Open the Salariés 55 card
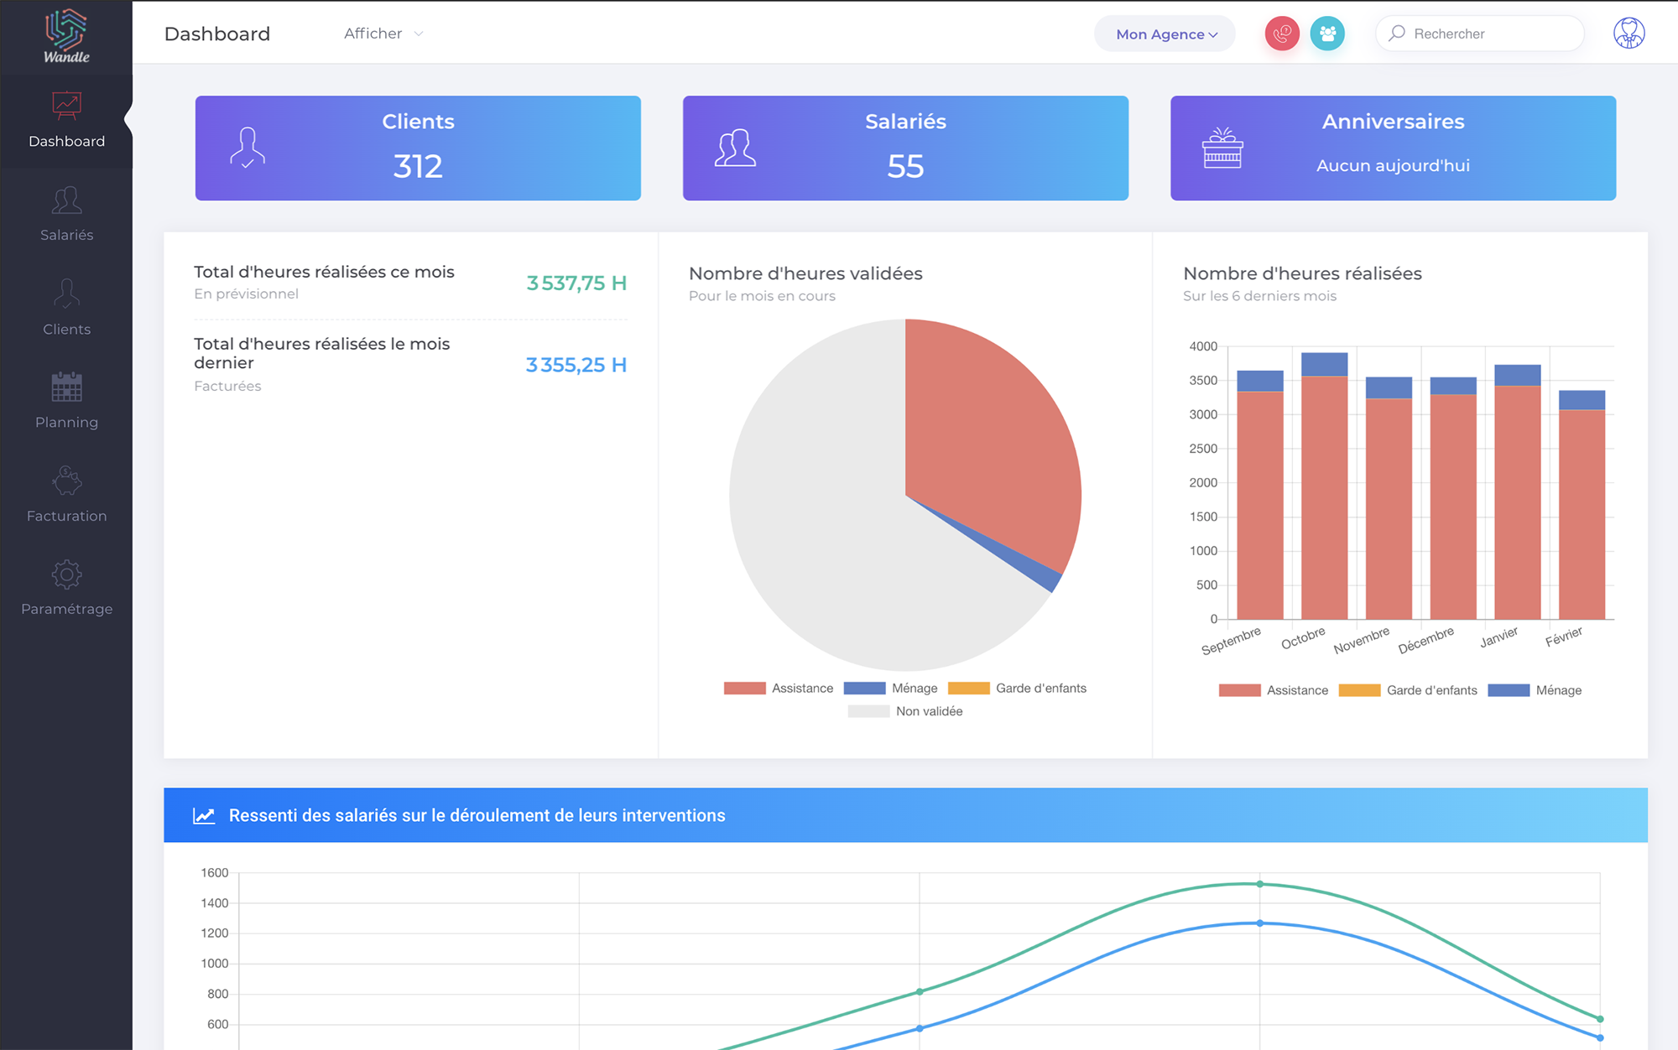 (x=905, y=148)
